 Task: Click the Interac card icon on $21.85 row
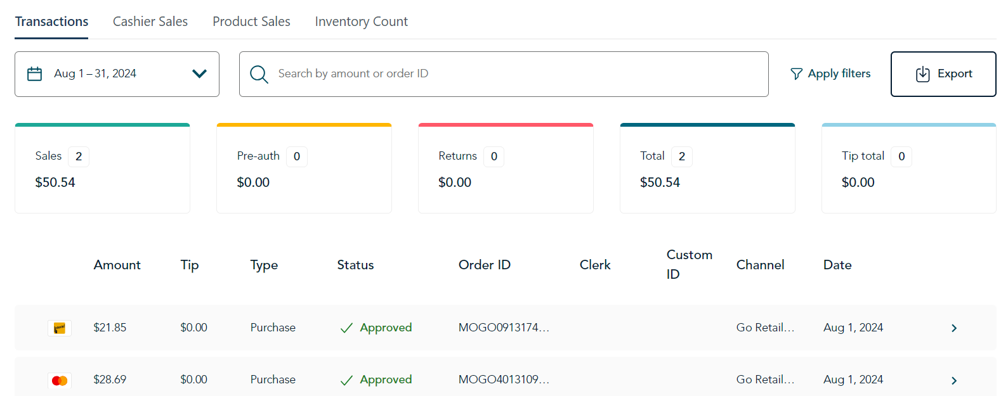coord(60,328)
